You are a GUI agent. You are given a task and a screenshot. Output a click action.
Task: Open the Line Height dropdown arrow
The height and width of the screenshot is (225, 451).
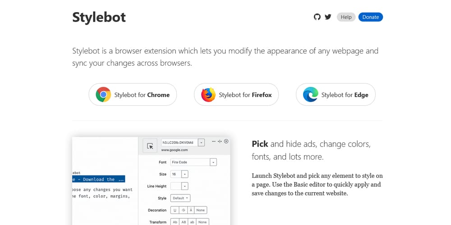185,186
